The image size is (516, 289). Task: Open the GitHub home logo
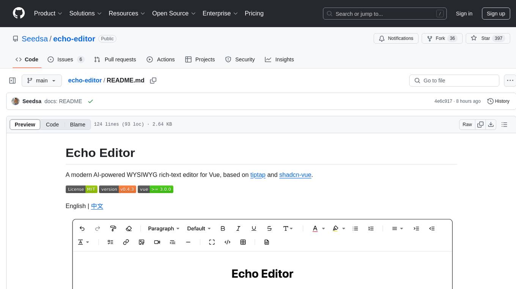(x=19, y=13)
